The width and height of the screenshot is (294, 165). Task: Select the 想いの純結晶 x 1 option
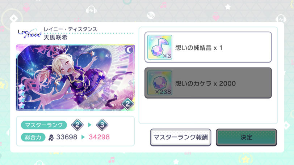click(x=208, y=47)
